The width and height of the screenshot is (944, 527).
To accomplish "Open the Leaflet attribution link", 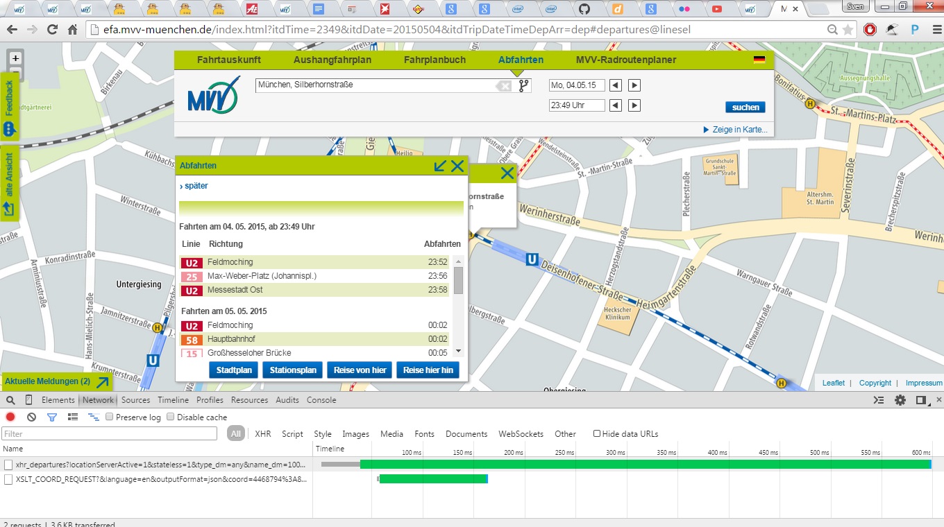I will pos(834,383).
